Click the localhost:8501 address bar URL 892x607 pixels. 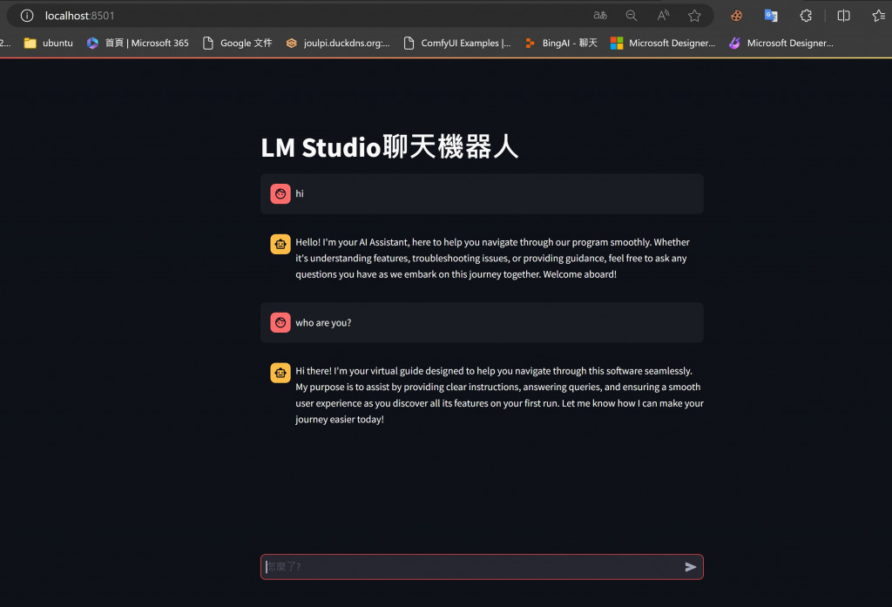pyautogui.click(x=79, y=16)
